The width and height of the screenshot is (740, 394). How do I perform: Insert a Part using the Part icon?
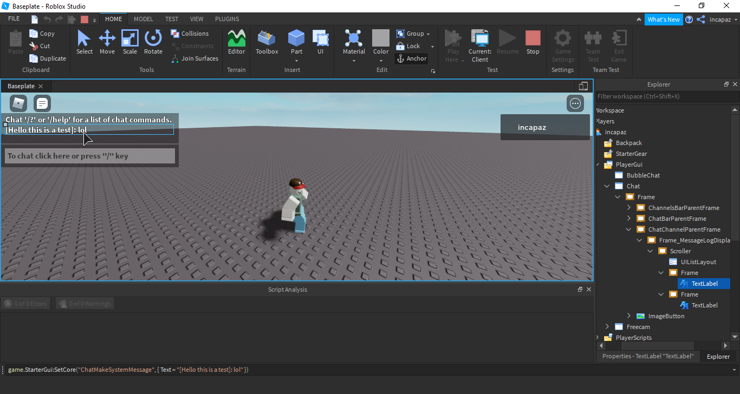[296, 39]
